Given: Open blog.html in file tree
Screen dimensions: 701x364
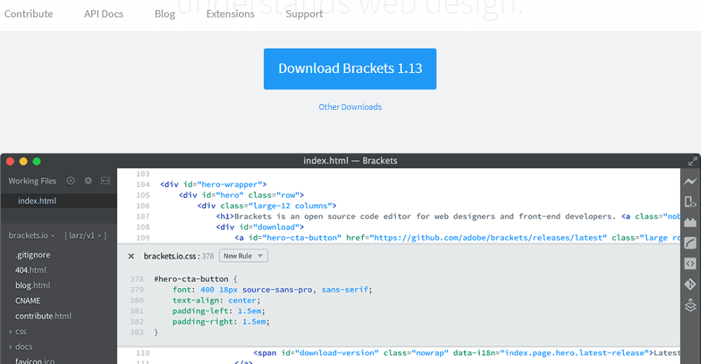Looking at the screenshot, I should (33, 285).
